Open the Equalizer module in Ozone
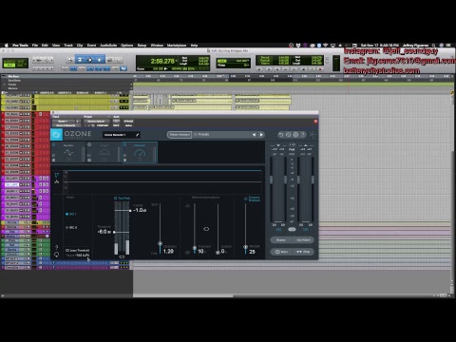The height and width of the screenshot is (342, 456). click(x=68, y=152)
